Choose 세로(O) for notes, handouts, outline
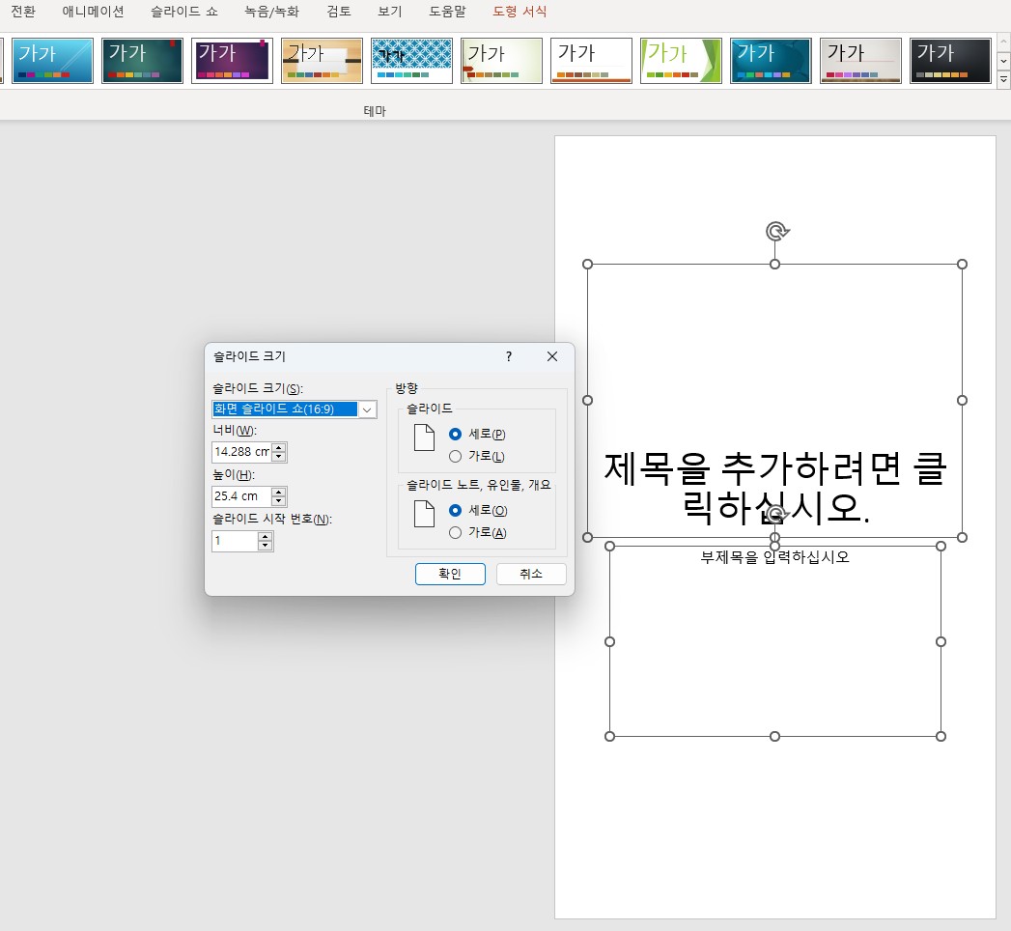Image resolution: width=1011 pixels, height=931 pixels. coord(456,510)
